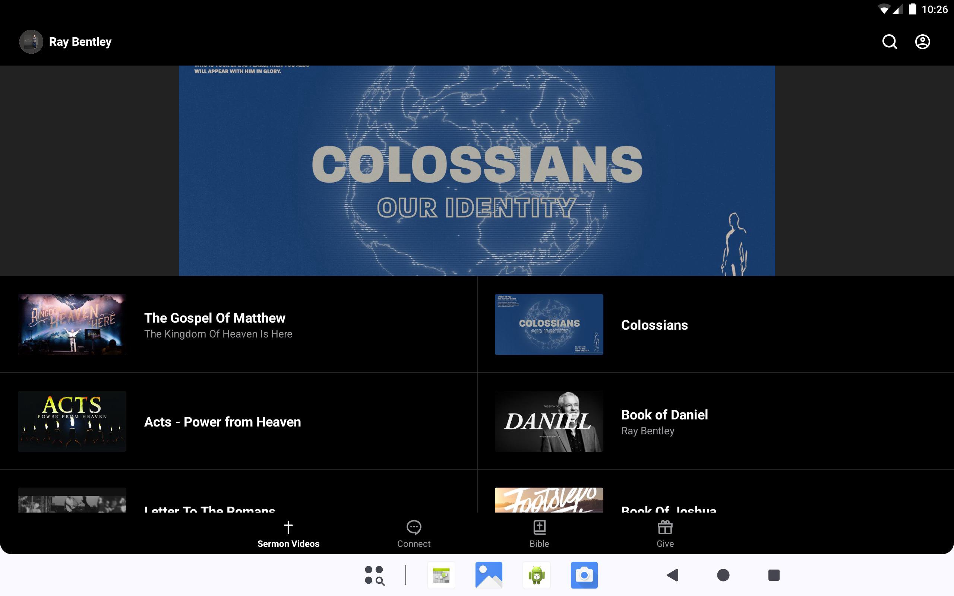This screenshot has height=596, width=954.
Task: Open Book of Daniel thumbnail
Action: pos(549,421)
